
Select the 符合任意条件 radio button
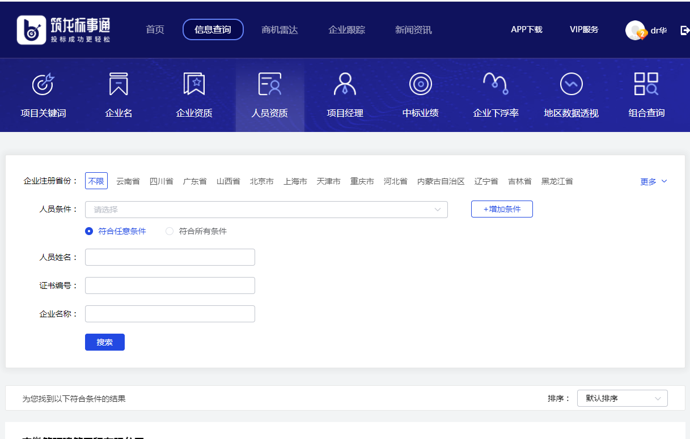coord(89,231)
